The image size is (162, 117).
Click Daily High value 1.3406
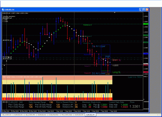(124, 105)
